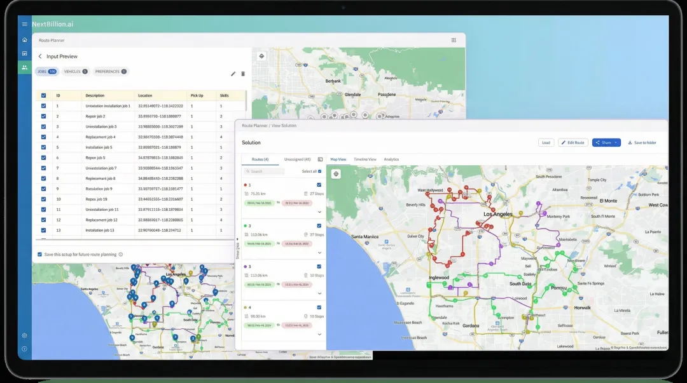The width and height of the screenshot is (687, 383).
Task: Check Save this setup for future route planning
Action: coord(41,253)
